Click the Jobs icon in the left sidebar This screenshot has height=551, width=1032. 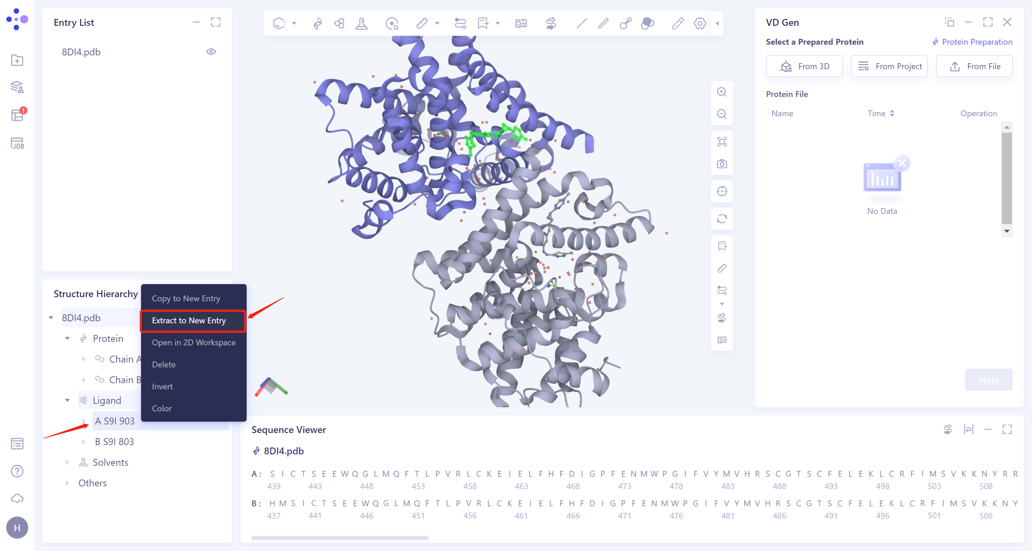click(x=17, y=143)
